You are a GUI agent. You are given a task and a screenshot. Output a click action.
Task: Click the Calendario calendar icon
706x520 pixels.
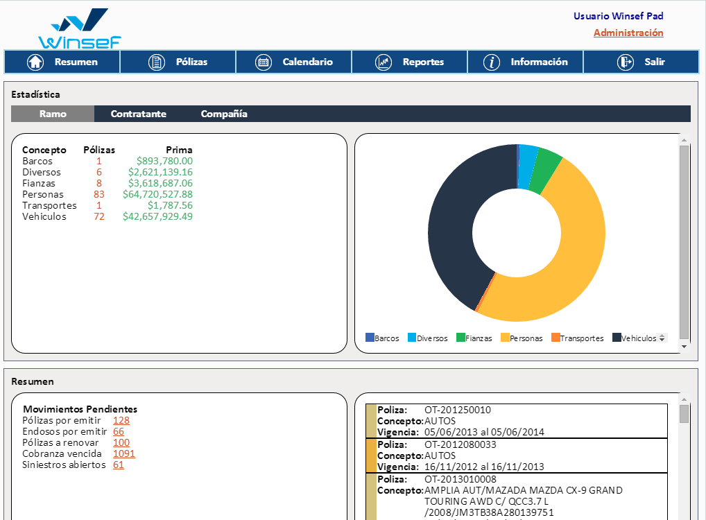(263, 62)
